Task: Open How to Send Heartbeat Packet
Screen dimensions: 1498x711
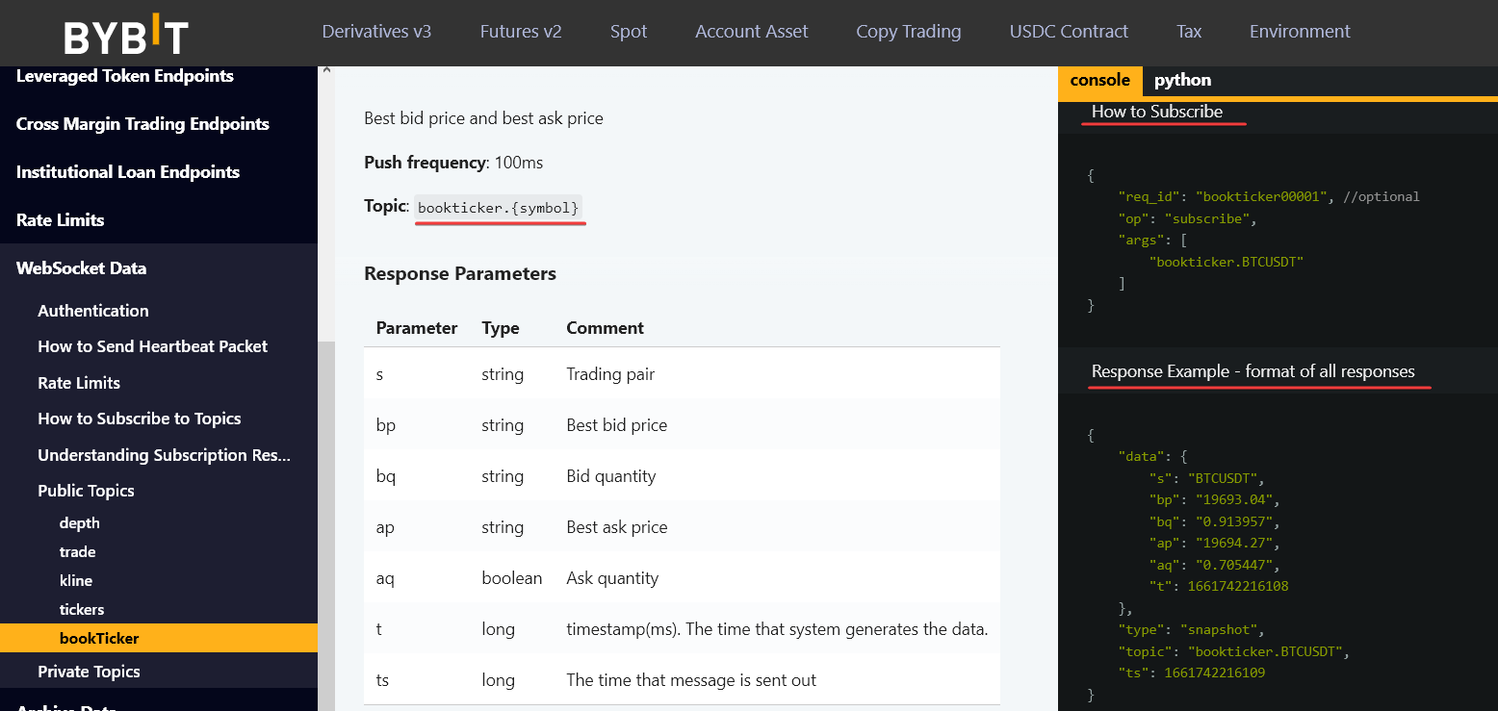Action: click(x=152, y=346)
